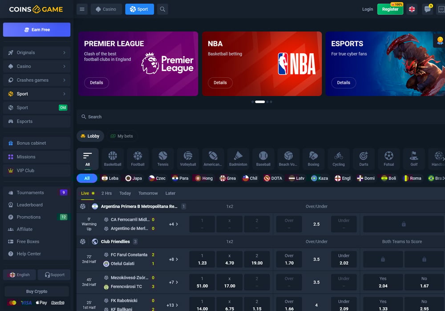Expand +8 markets for Farul Constanta match

174,259
